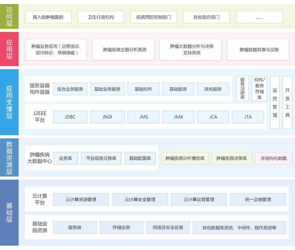Select the 云计算安全管理 module
This screenshot has width=295, height=250.
[140, 199]
